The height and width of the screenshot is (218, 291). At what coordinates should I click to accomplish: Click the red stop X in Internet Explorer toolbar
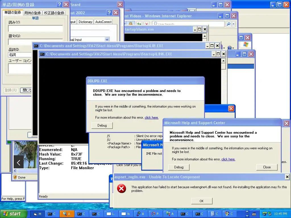[x=147, y=24]
